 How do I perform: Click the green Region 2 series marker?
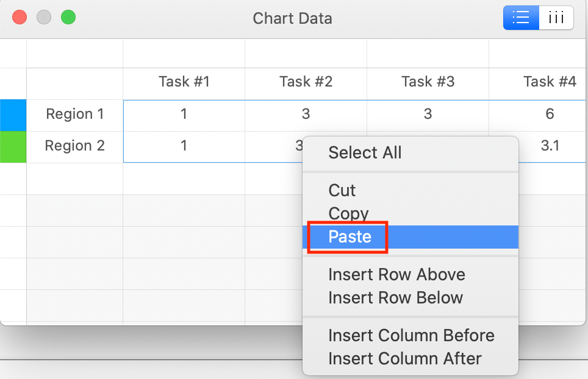pos(13,146)
